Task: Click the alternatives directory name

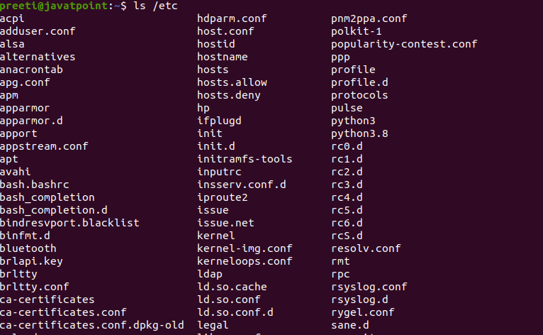Action: [x=38, y=57]
